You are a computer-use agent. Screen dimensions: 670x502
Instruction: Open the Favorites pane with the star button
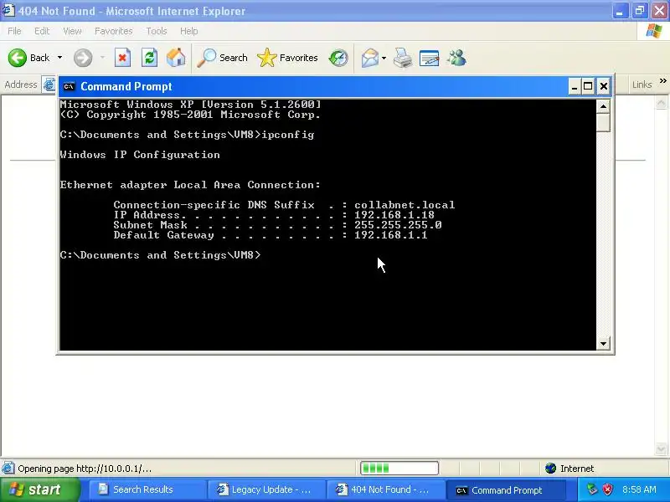point(287,58)
